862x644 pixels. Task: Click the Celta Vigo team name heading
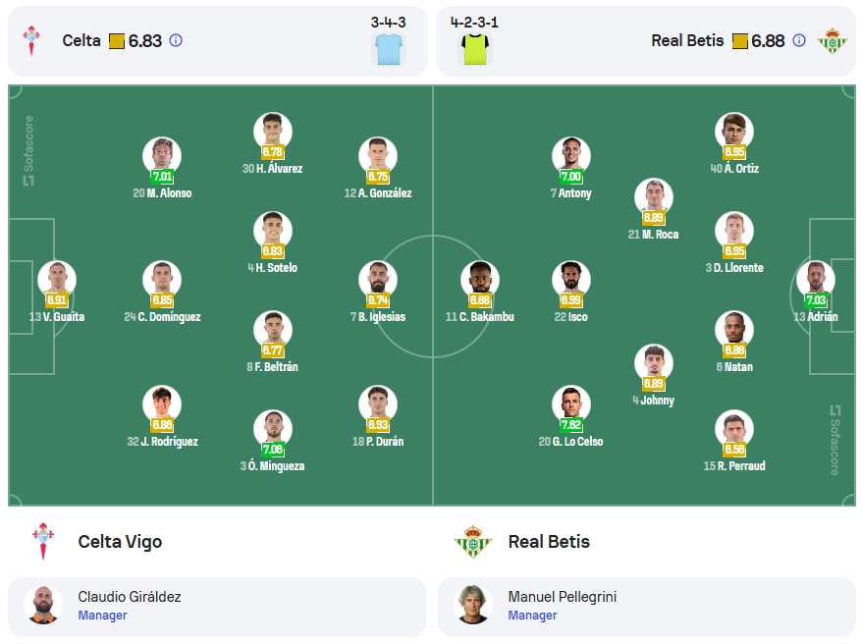click(120, 542)
